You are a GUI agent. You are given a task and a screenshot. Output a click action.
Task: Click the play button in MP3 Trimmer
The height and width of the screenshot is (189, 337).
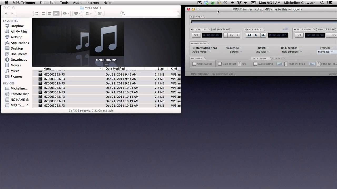coord(256,35)
